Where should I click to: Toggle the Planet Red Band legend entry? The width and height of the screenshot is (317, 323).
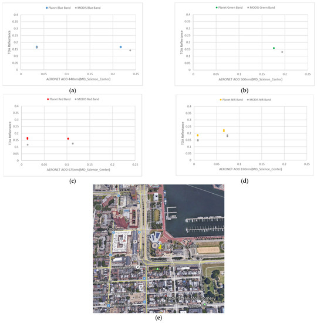tap(59, 99)
